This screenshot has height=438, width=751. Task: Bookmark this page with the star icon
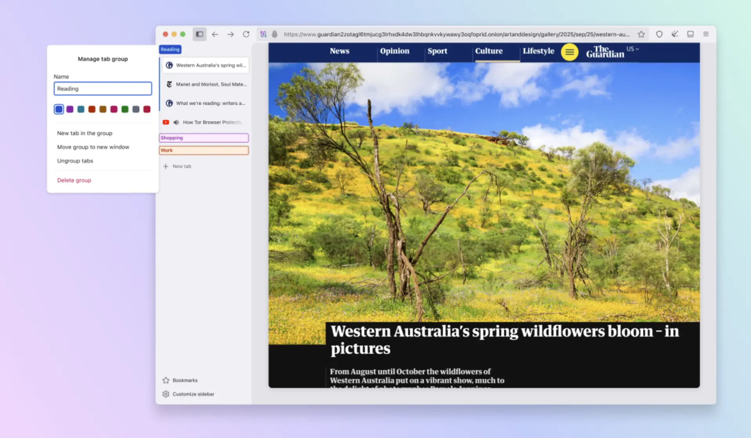click(641, 34)
